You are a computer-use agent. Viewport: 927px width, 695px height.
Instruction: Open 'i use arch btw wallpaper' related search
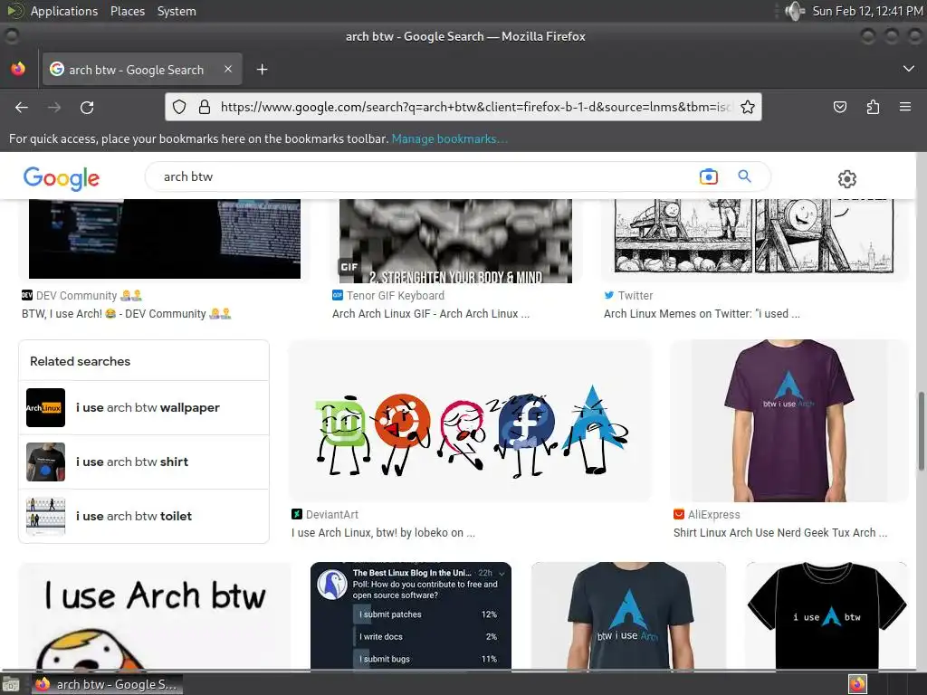coord(144,408)
